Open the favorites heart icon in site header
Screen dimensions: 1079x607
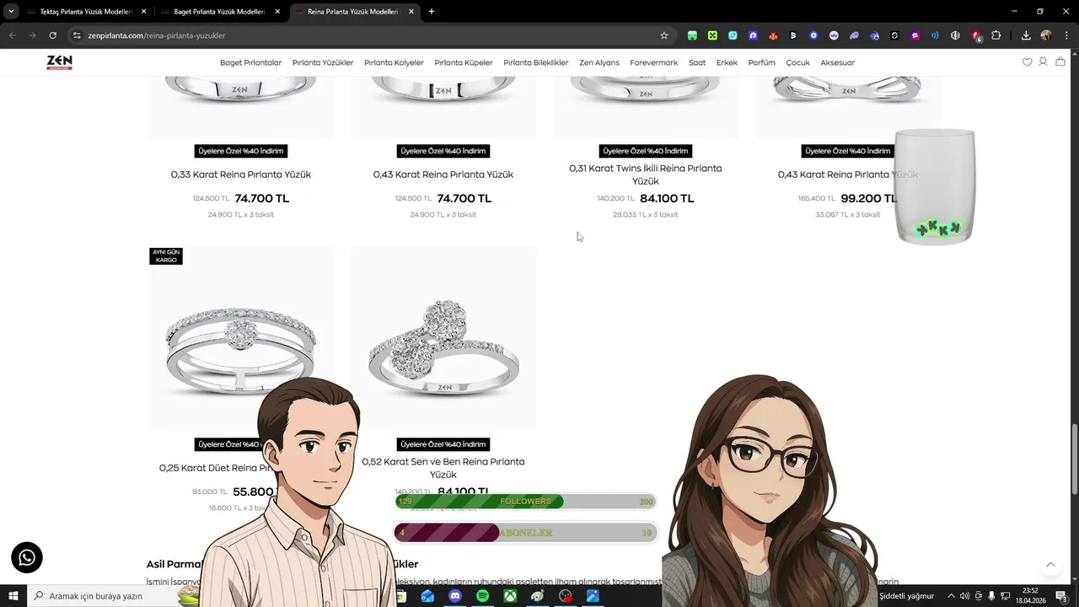1027,62
